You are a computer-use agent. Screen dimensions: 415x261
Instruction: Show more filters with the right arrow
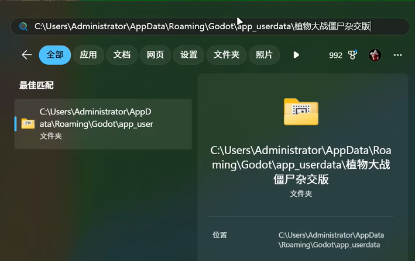pyautogui.click(x=296, y=55)
